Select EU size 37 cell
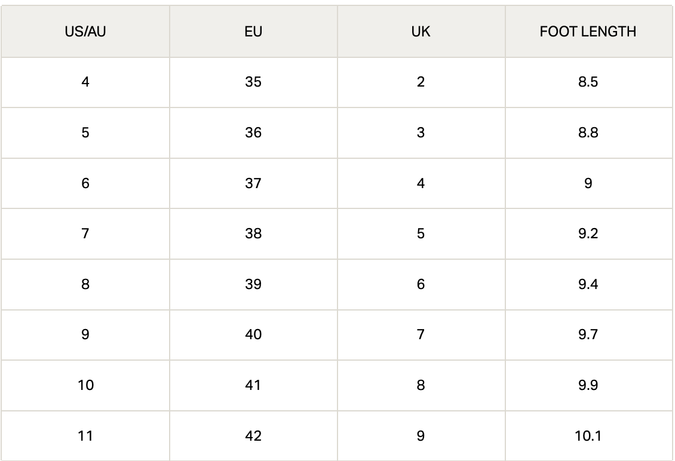The height and width of the screenshot is (461, 675). click(253, 183)
